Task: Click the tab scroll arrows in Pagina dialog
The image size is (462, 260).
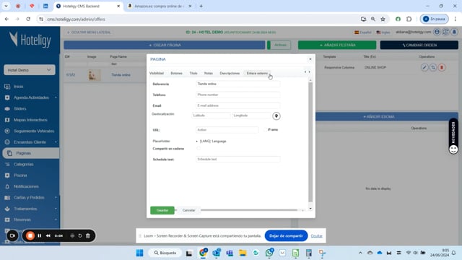Action: click(x=307, y=72)
